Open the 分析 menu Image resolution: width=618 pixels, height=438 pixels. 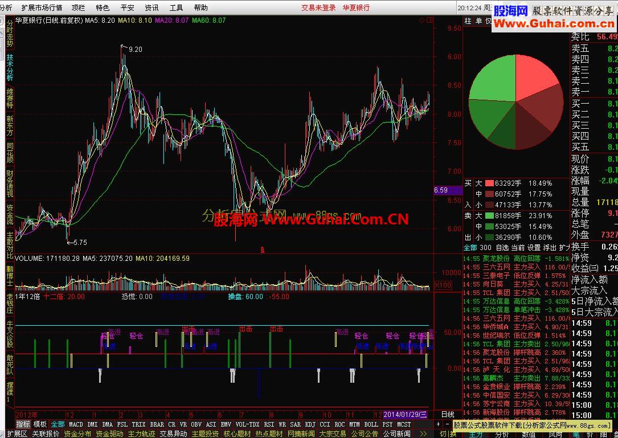coord(6,7)
